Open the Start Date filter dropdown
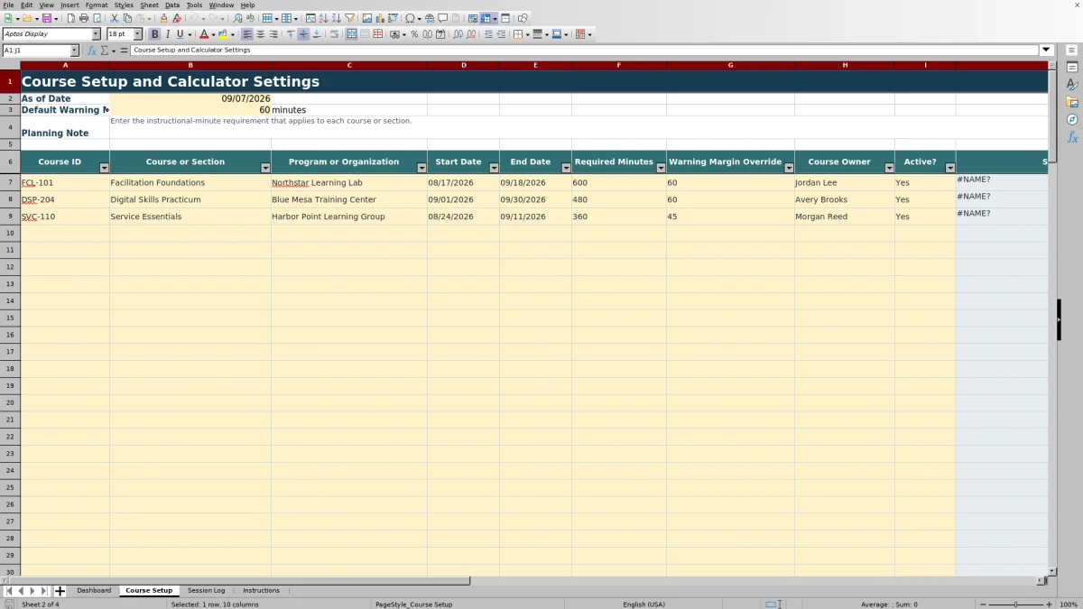The image size is (1083, 609). click(x=494, y=168)
